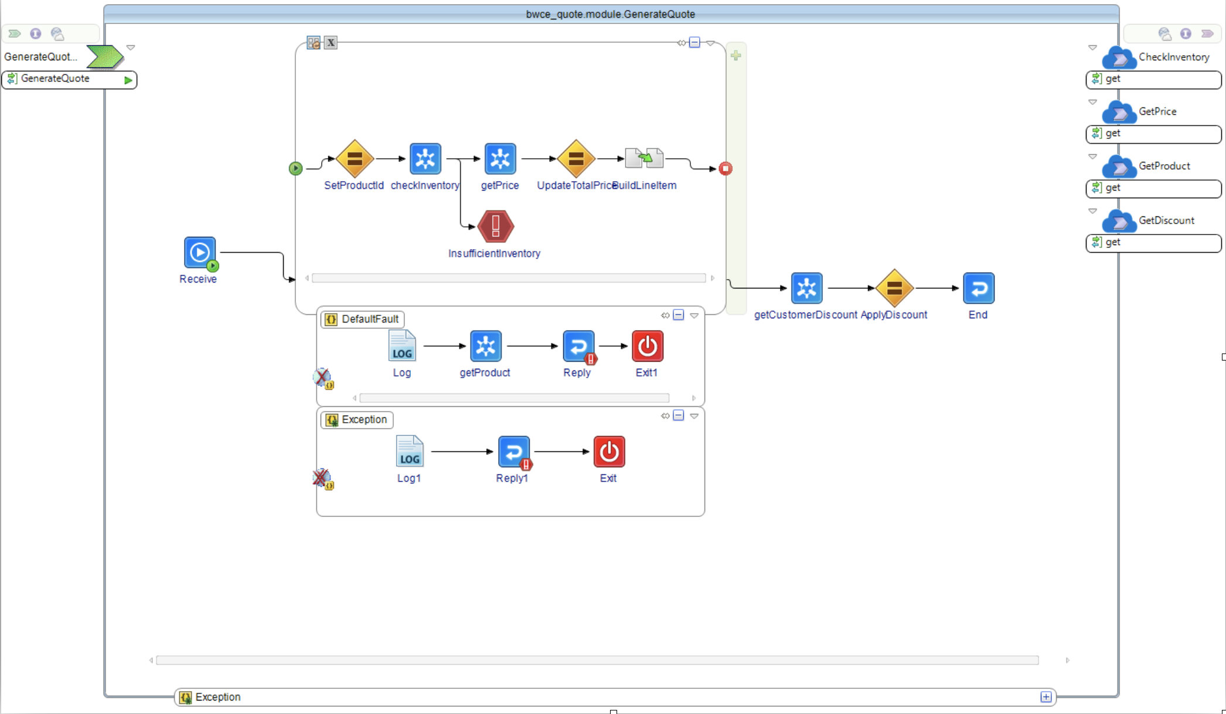
Task: Collapse the DefaultFault handler with minus button
Action: (679, 315)
